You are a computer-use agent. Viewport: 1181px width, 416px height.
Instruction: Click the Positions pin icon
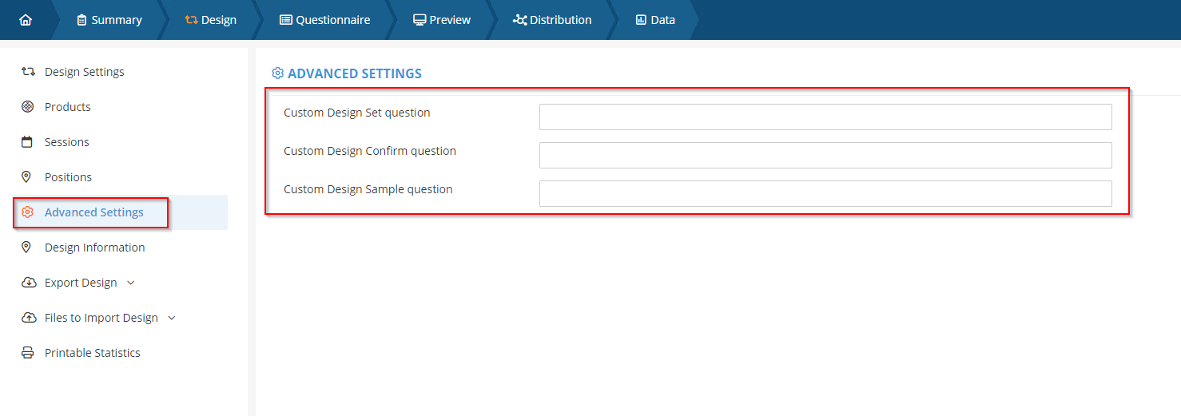[28, 177]
